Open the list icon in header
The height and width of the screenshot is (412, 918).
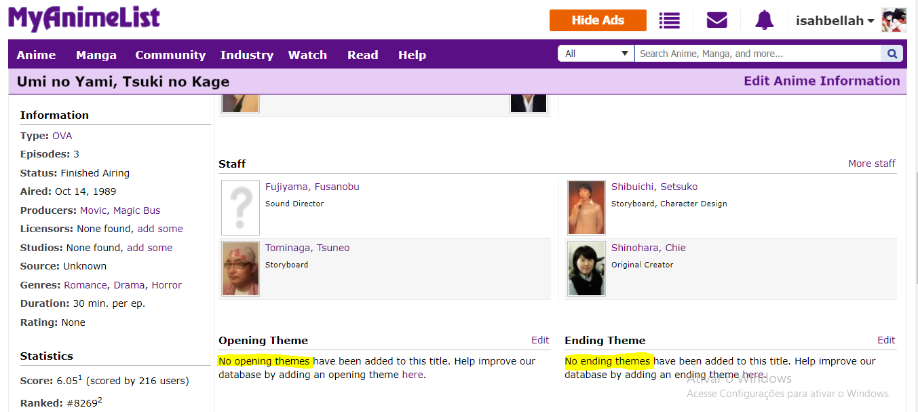[669, 20]
